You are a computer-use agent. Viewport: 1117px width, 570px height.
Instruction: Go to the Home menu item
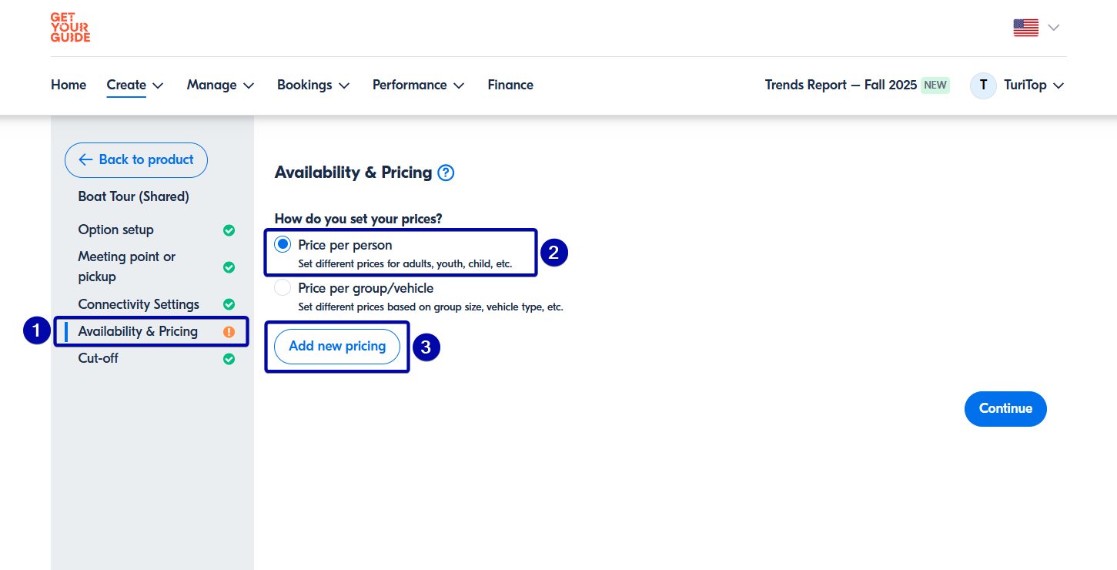69,85
